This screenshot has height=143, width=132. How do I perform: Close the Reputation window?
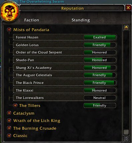[128, 8]
